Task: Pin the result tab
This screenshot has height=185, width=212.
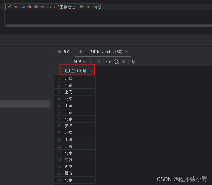Action: click(133, 62)
